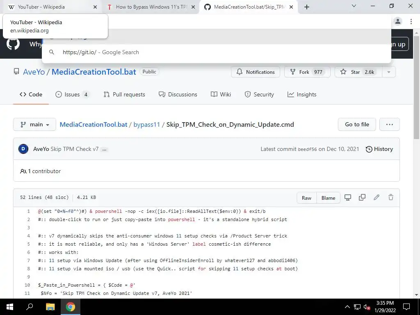
Task: Open network status tray icon
Action: click(x=357, y=307)
